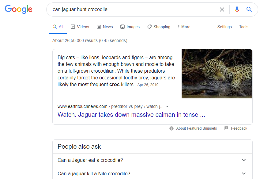The image size is (275, 179).
Task: Switch to the Videos tab
Action: pyautogui.click(x=80, y=27)
